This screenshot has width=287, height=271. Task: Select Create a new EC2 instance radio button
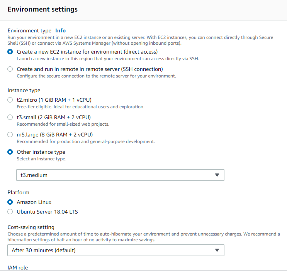[x=10, y=52]
